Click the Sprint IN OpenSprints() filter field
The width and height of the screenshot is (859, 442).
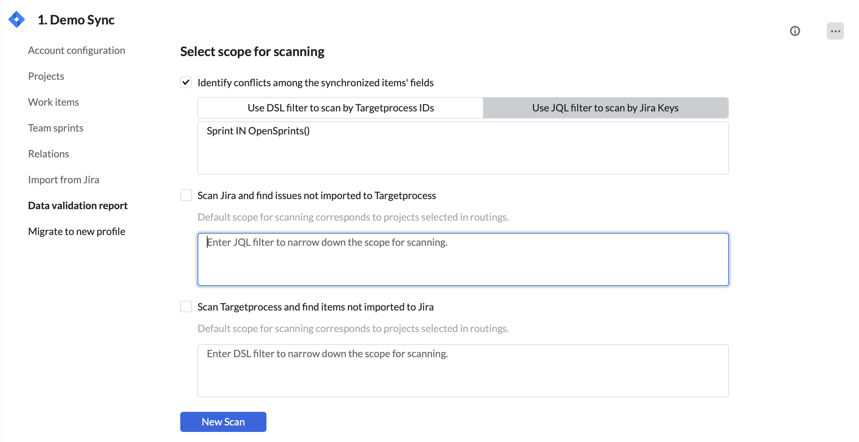pyautogui.click(x=463, y=148)
